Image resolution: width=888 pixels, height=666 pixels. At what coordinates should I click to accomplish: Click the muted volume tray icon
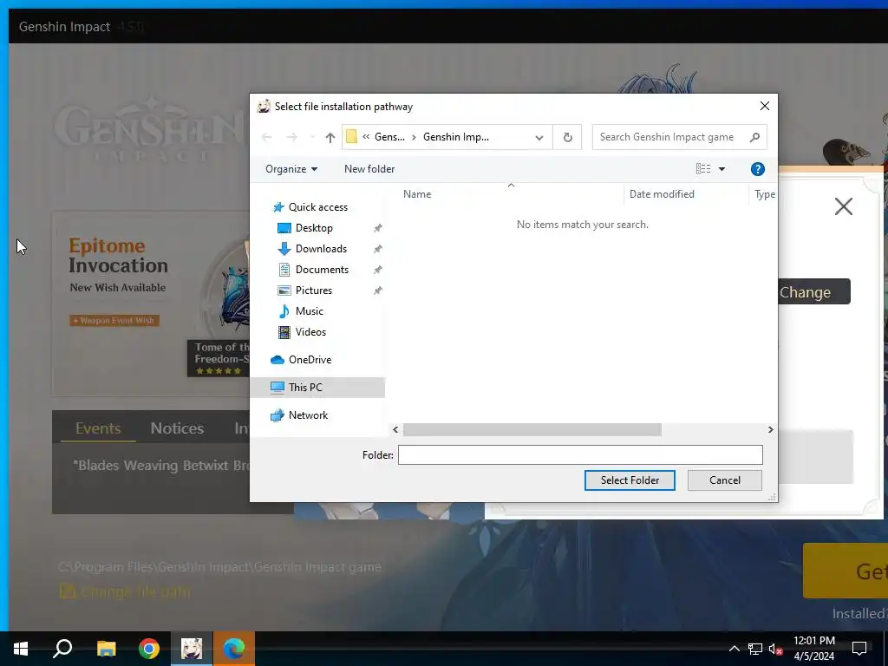775,649
